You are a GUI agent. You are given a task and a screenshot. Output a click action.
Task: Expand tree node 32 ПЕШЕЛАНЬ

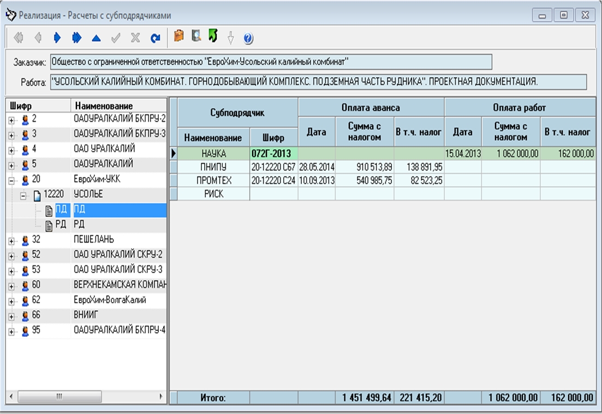(x=11, y=241)
